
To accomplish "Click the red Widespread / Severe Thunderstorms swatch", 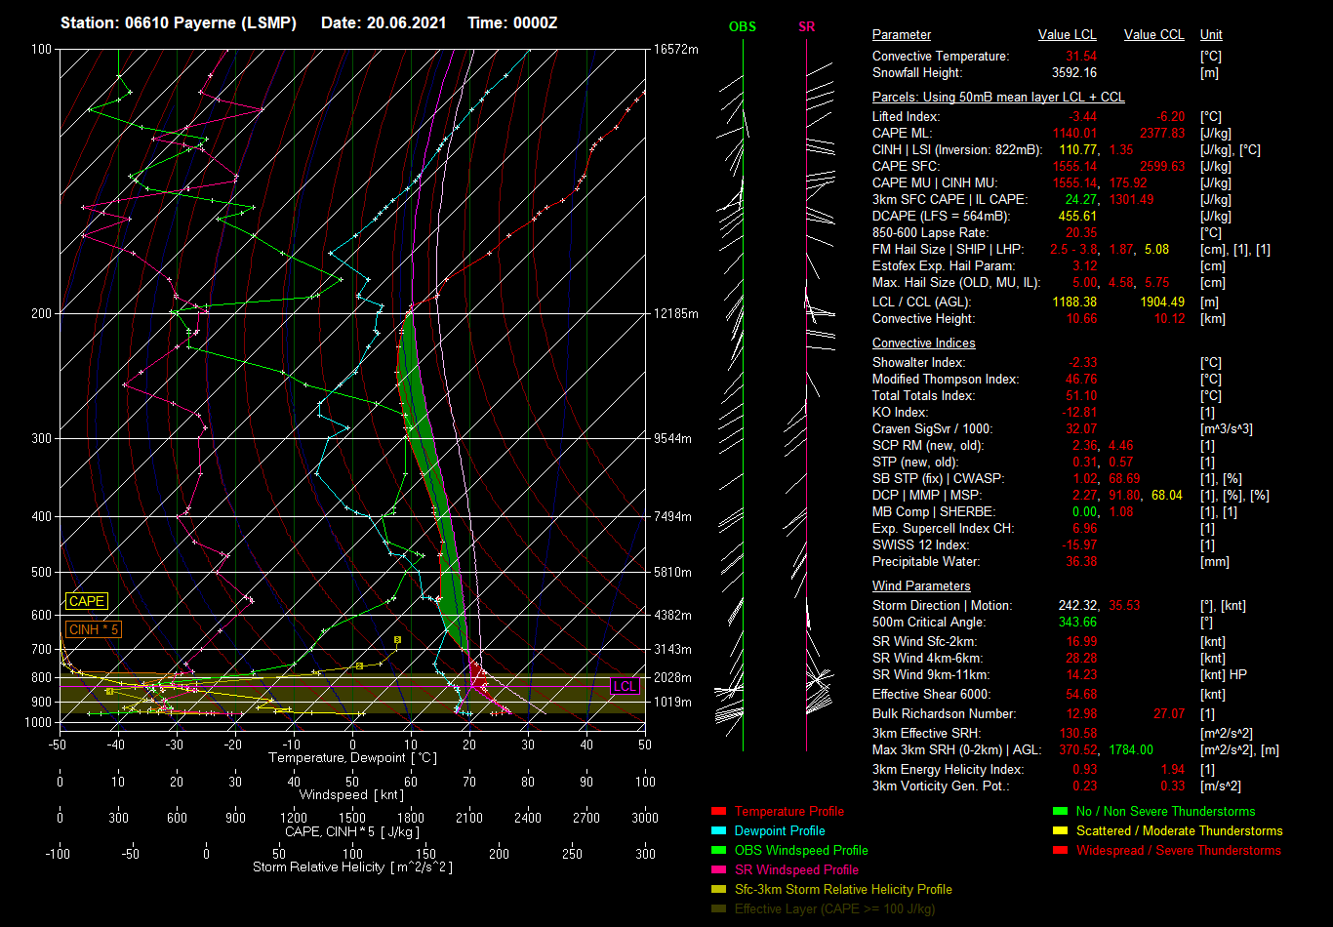I will (x=1060, y=851).
